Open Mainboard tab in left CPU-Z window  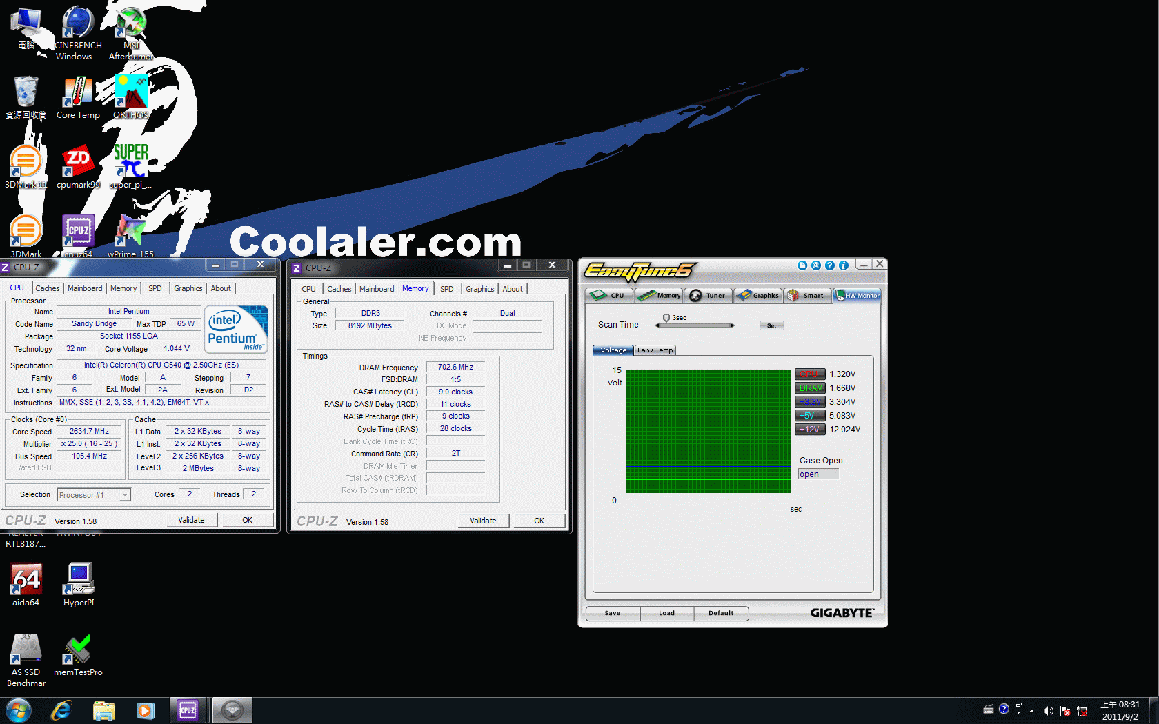point(85,288)
